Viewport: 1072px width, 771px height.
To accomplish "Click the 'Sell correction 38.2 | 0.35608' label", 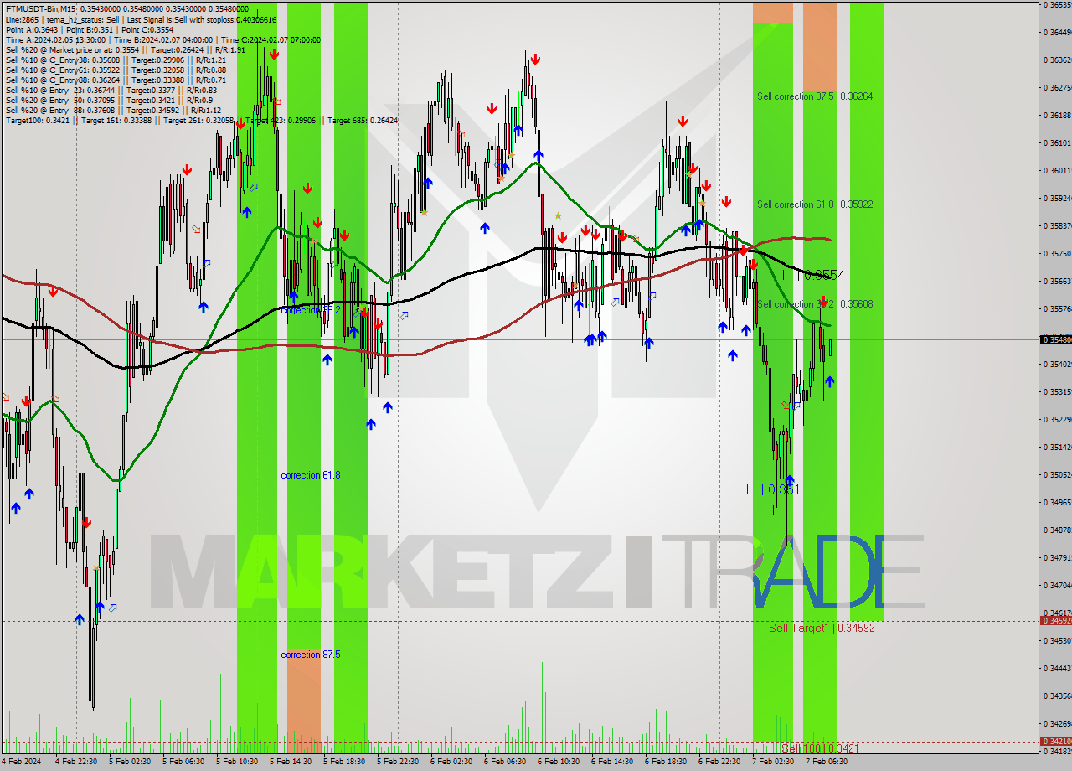I will pos(815,304).
